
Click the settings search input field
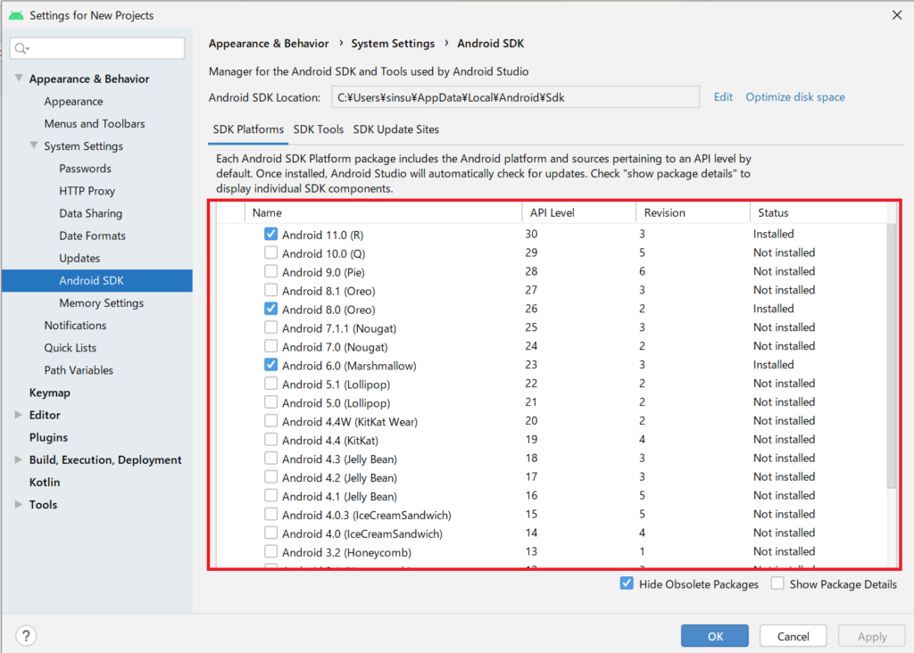point(97,48)
